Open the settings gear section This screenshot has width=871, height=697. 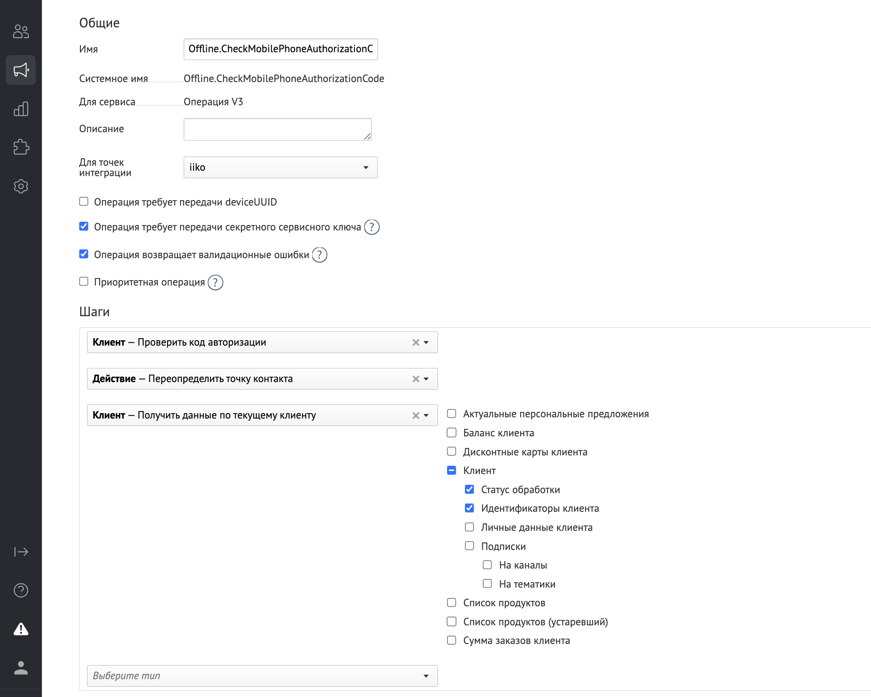(x=21, y=186)
